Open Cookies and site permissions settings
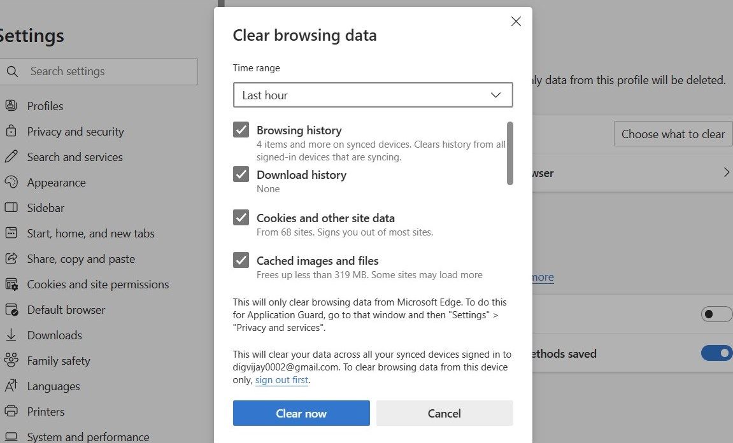733x443 pixels. (x=97, y=284)
